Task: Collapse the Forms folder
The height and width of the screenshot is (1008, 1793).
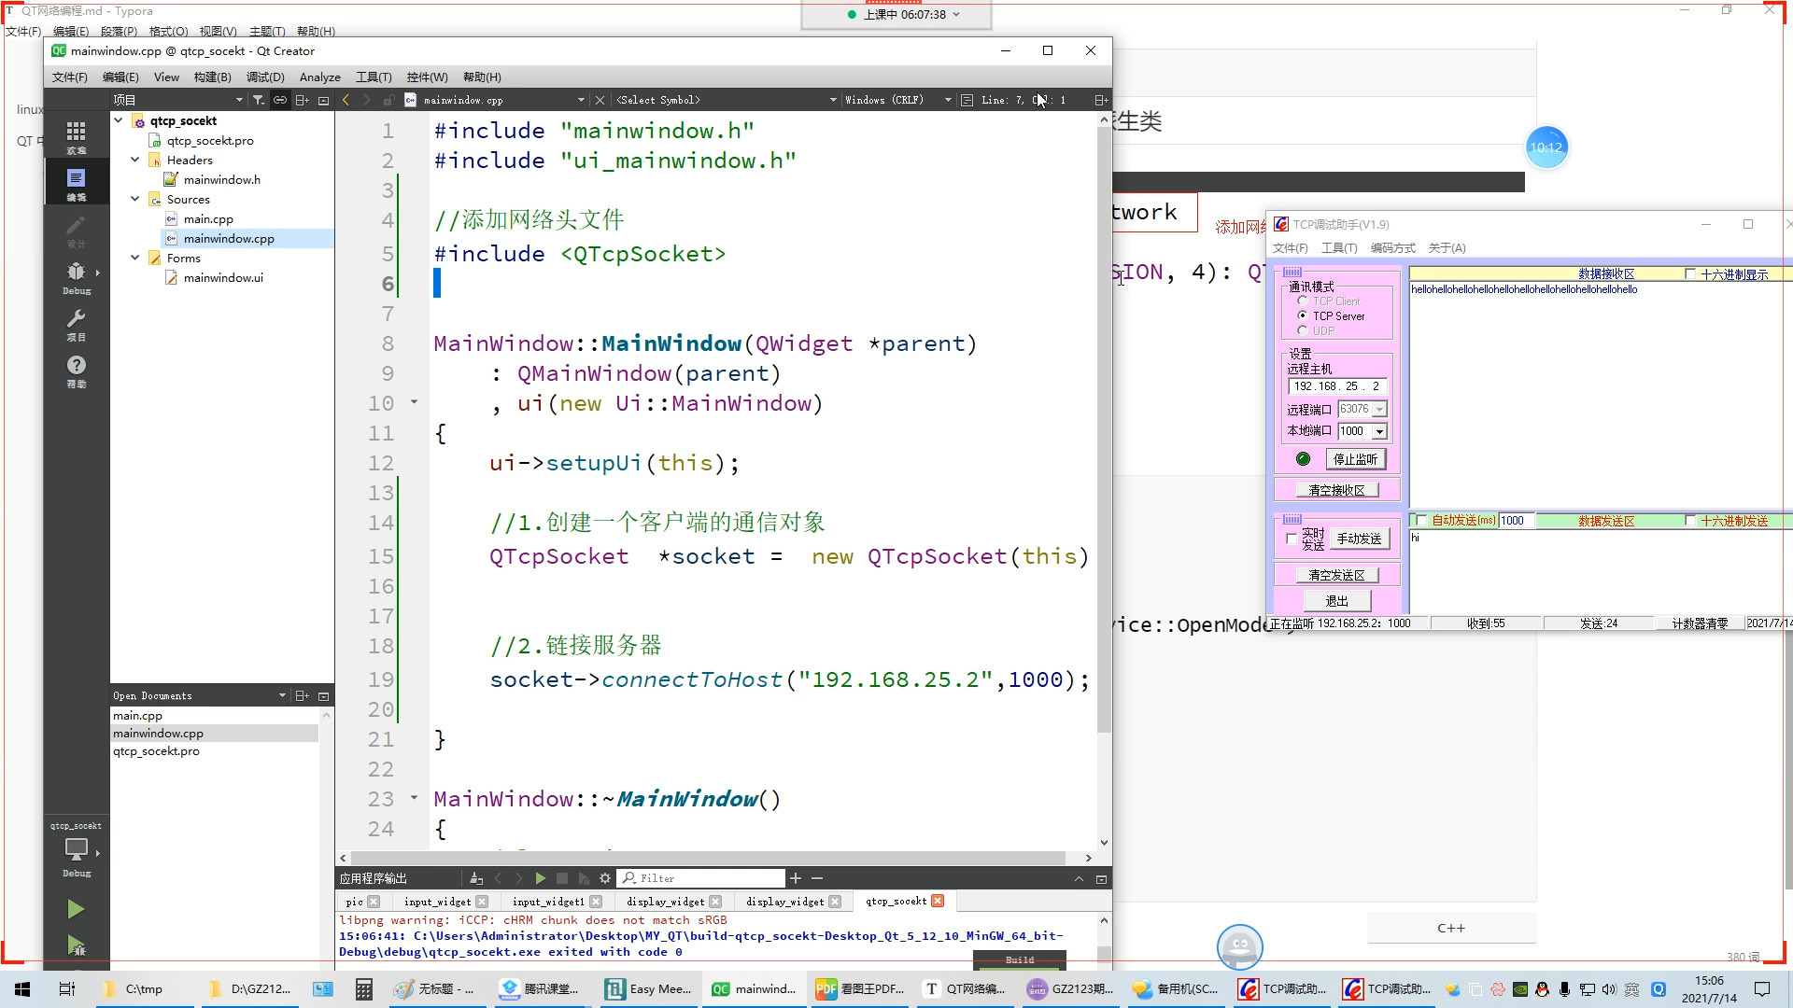Action: pos(135,258)
